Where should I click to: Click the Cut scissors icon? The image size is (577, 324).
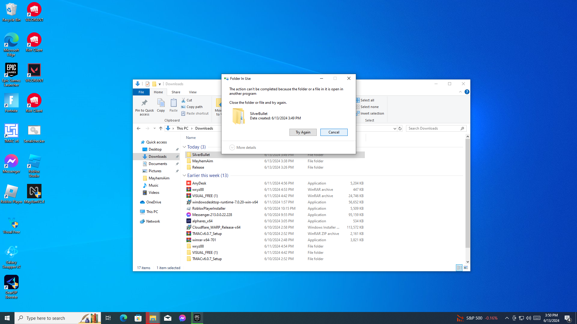[183, 100]
